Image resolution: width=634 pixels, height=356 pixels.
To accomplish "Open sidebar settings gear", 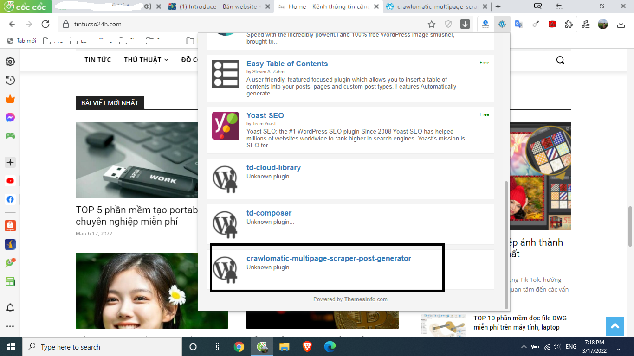I will [x=10, y=62].
